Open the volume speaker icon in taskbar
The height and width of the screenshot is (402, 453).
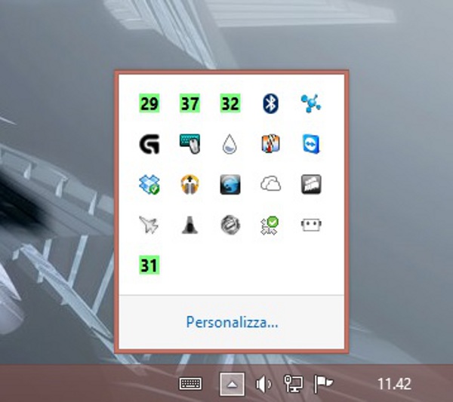(263, 384)
